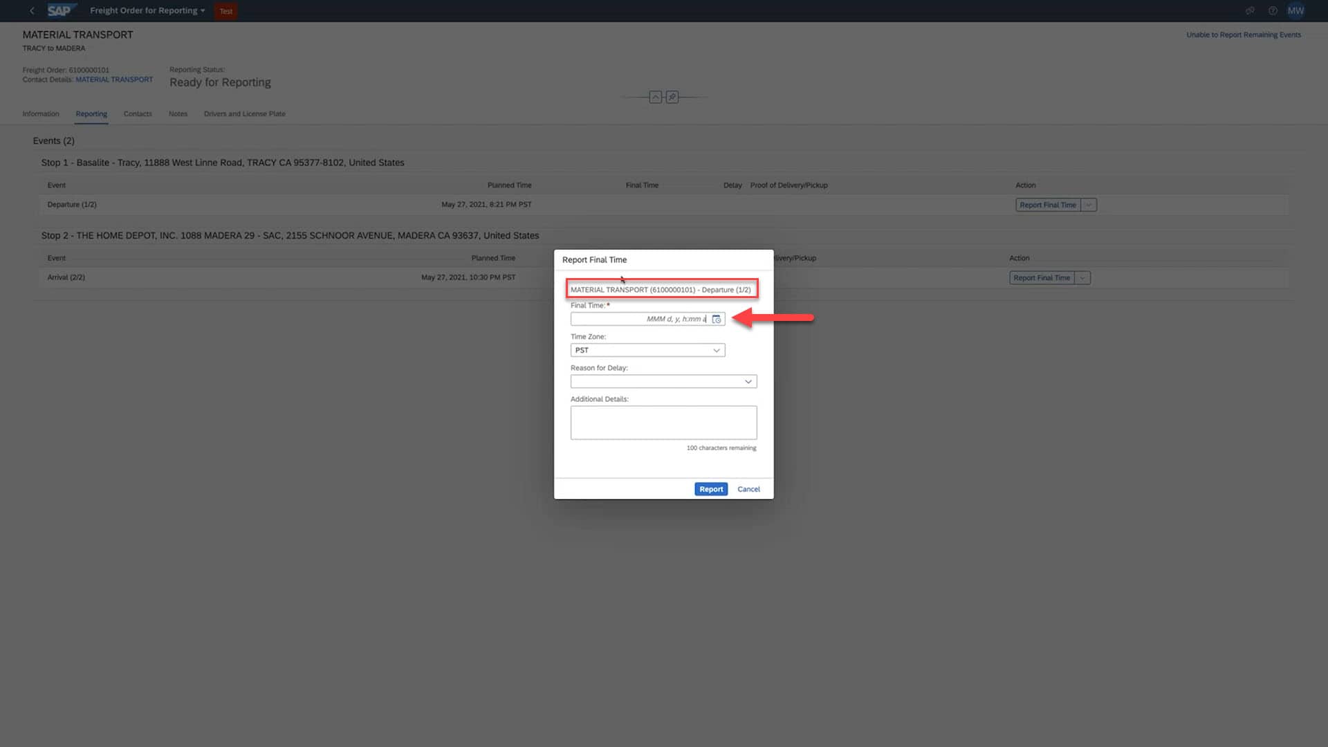Open the Arrival row action dropdown arrow
The image size is (1328, 747).
[1082, 278]
